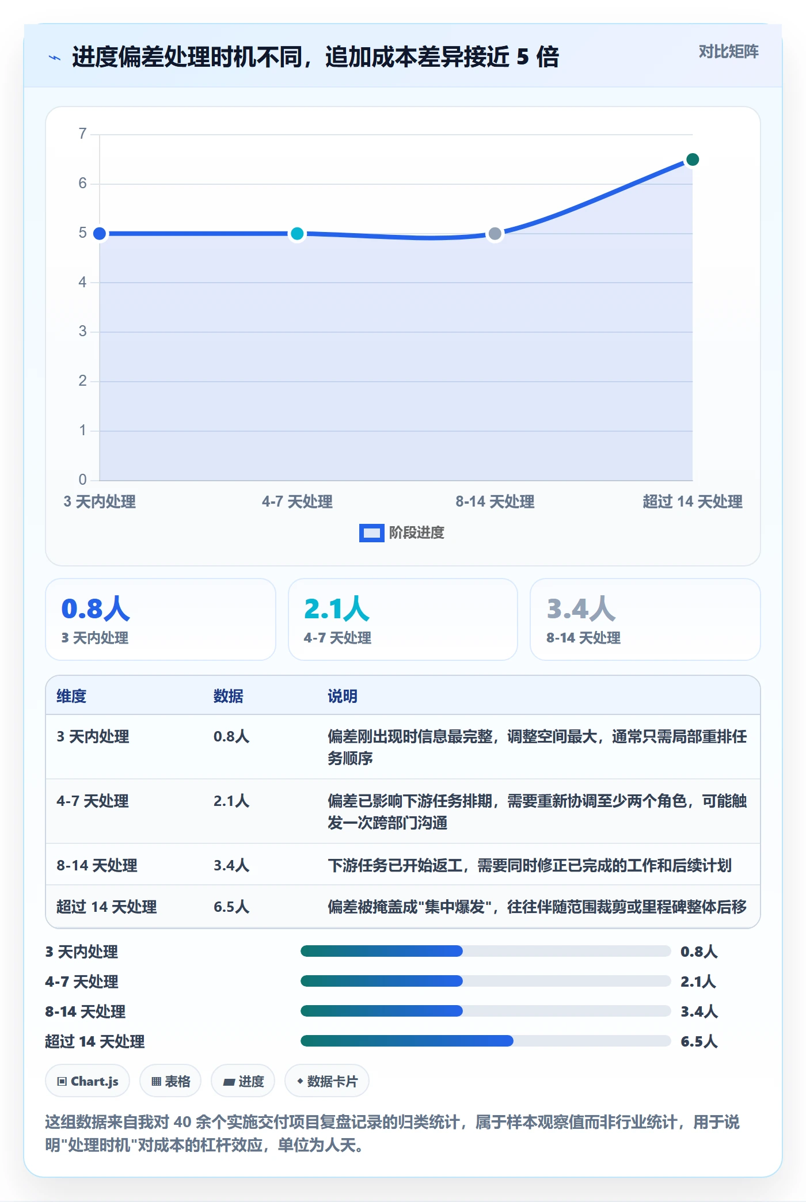806x1202 pixels.
Task: Select the cyan data point for 4-7 天处理
Action: coord(297,233)
